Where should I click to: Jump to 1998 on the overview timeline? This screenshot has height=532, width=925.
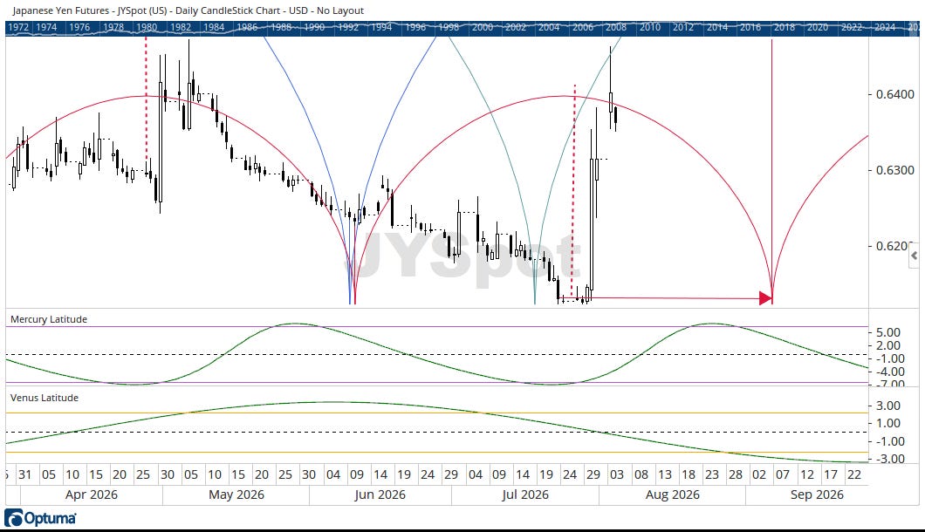[x=449, y=27]
